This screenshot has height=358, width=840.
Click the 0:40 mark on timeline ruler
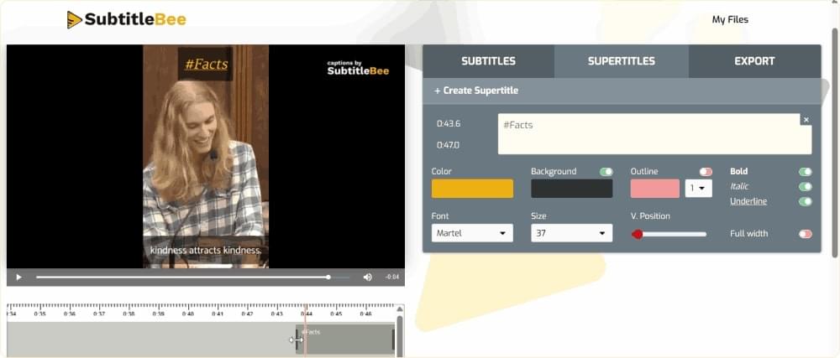[187, 314]
